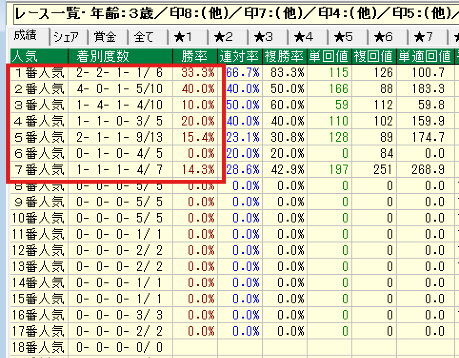This screenshot has height=358, width=459.
Task: Select the 7番人気 row label
Action: [x=39, y=170]
